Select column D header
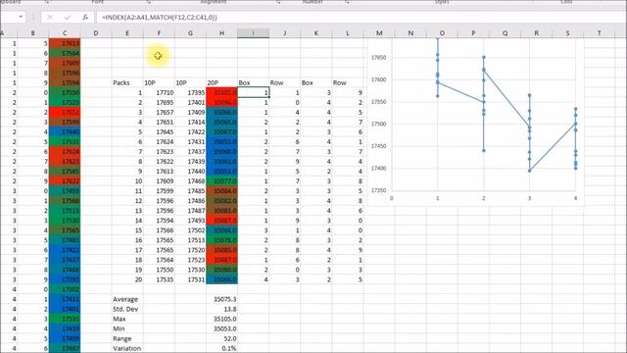Screen dimensions: 627x353 point(96,33)
